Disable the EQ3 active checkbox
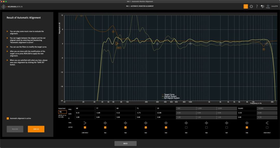 coord(146,127)
